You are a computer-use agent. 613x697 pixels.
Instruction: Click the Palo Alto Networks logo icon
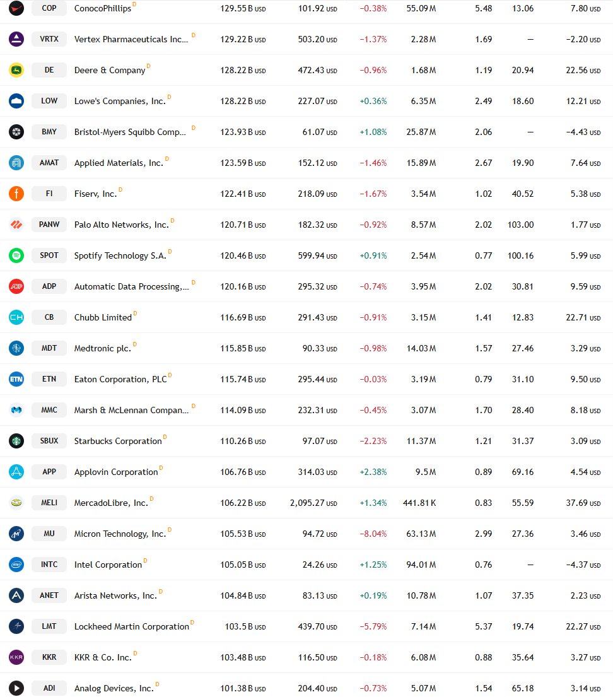pos(16,225)
